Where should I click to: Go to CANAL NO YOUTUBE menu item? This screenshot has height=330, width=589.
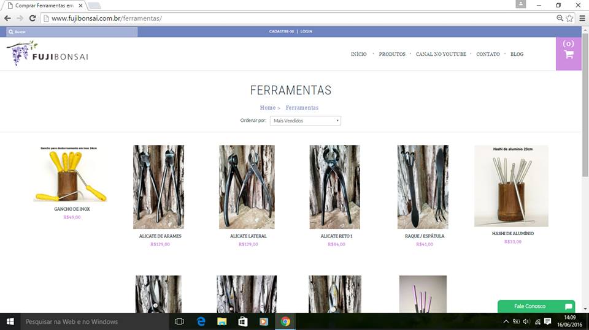[x=441, y=54]
